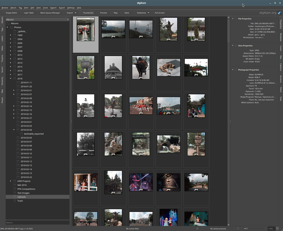Screen dimensions: 283x231
Task: Switch to Map view mode in toolbar
Action: pyautogui.click(x=114, y=13)
